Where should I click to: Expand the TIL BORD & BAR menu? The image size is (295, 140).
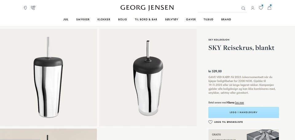click(x=146, y=19)
